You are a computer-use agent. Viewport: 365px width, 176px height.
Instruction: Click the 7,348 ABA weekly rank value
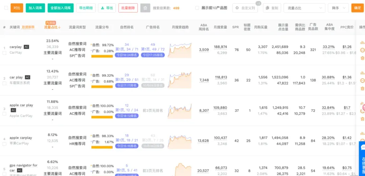pos(204,80)
